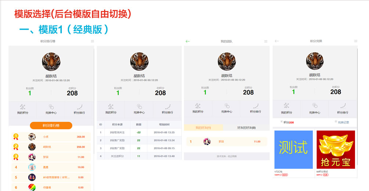Go back using arrow in 积分兑换 header

277,41
